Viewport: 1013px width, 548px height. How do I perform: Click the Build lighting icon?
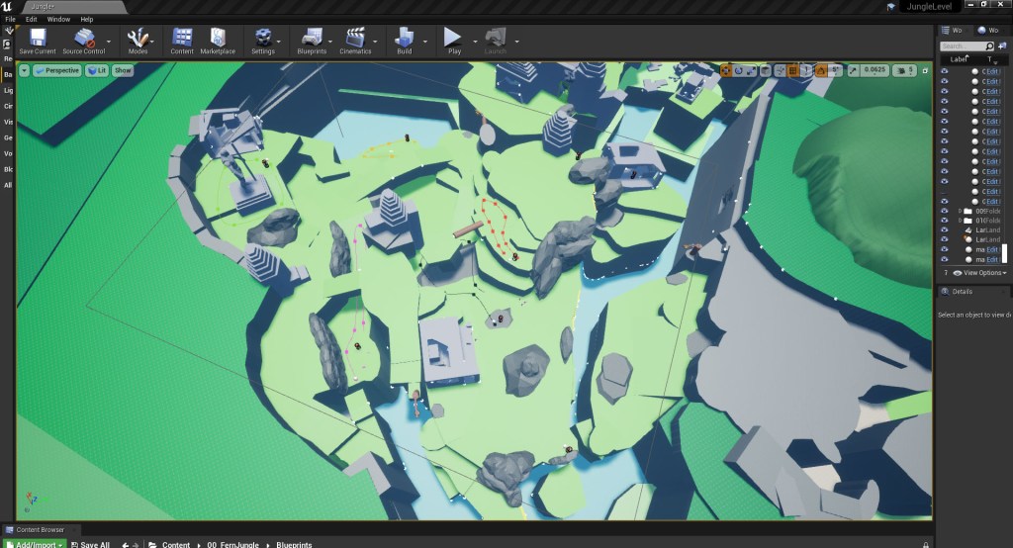click(x=404, y=41)
